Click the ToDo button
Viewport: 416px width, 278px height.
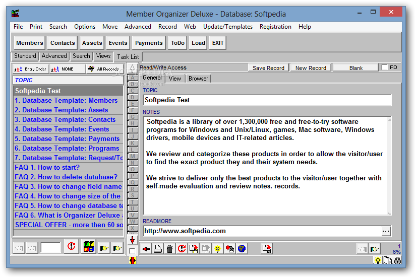click(177, 43)
